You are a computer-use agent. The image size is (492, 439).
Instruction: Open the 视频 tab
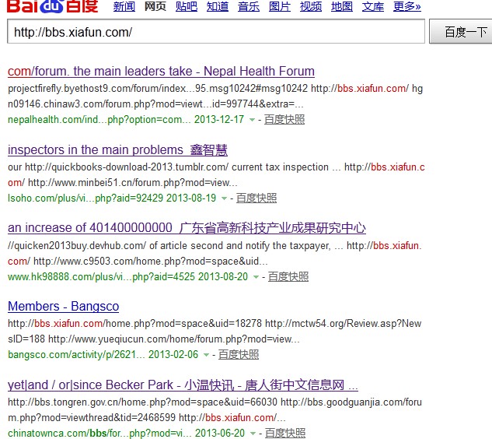tap(311, 6)
